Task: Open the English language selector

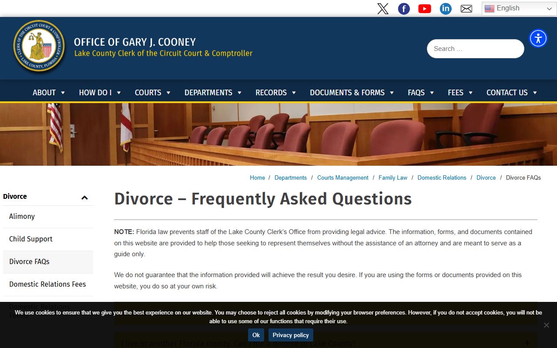Action: 519,9
